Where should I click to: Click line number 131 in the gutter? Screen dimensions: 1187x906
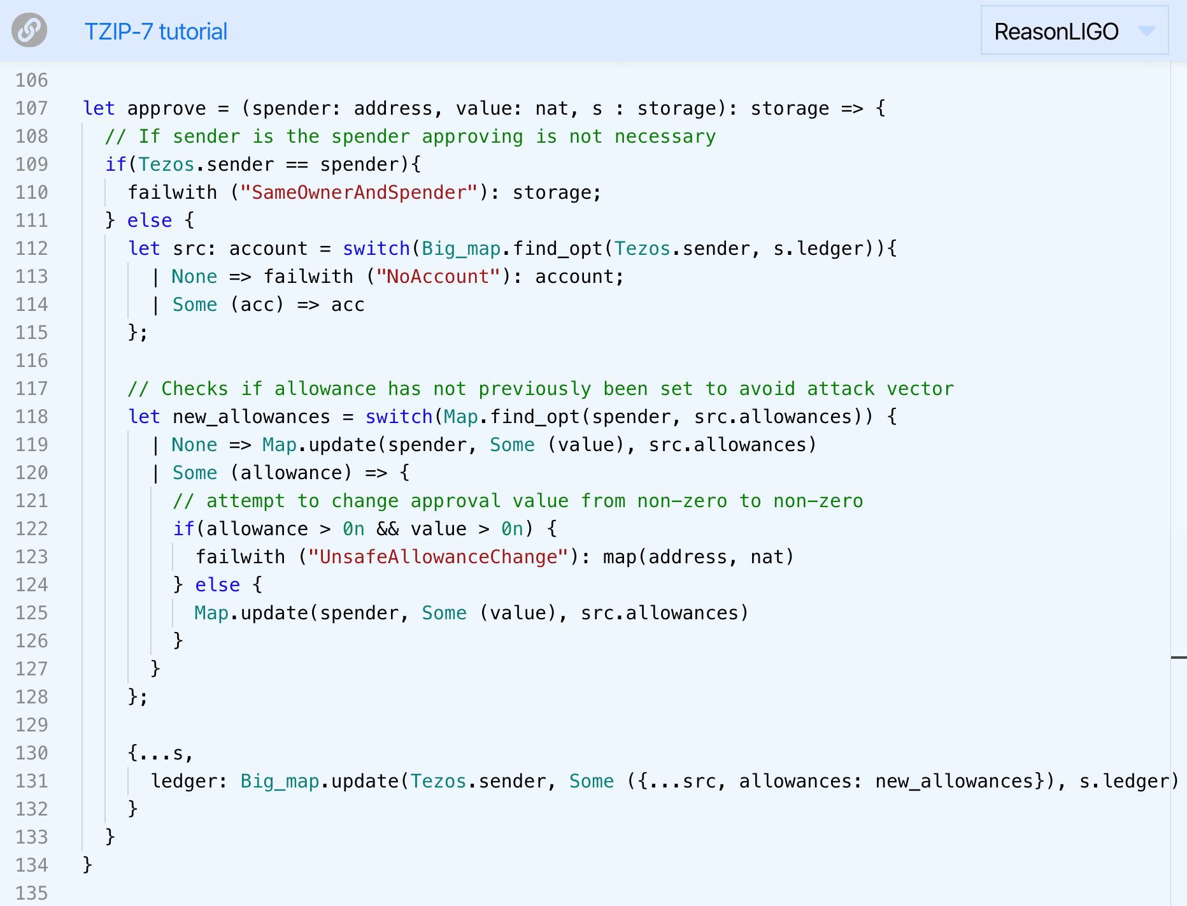click(x=32, y=781)
